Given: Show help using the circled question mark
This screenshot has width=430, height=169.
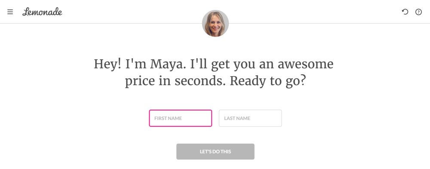Looking at the screenshot, I should coord(418,12).
